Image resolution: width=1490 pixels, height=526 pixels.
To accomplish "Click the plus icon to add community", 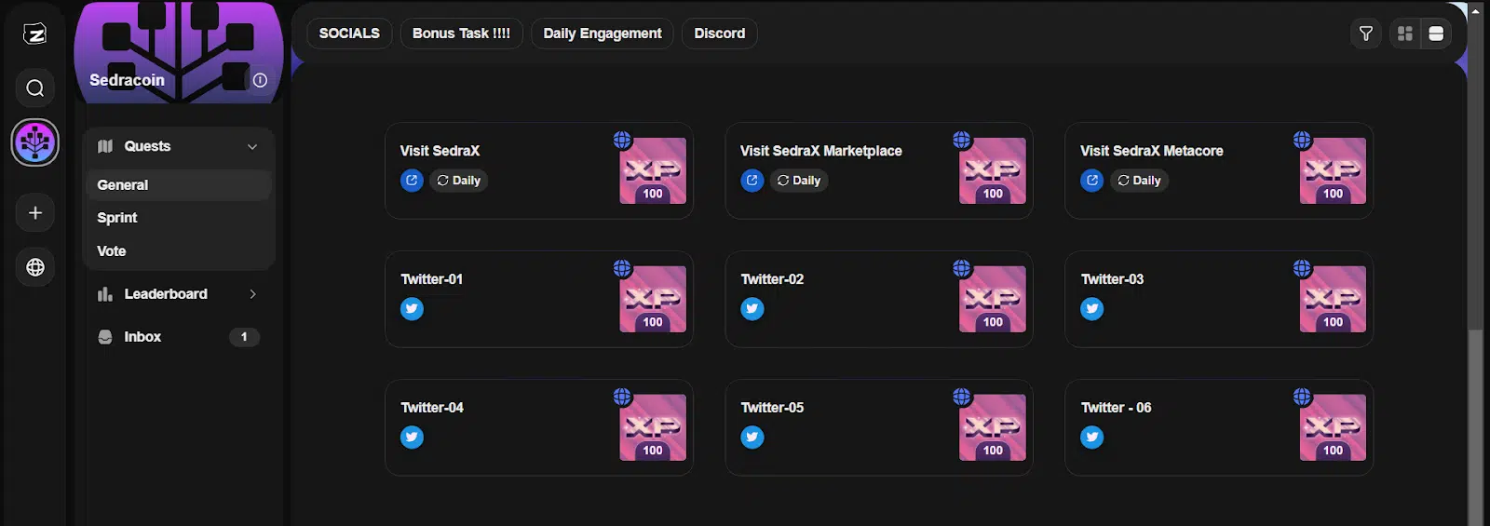I will 35,213.
